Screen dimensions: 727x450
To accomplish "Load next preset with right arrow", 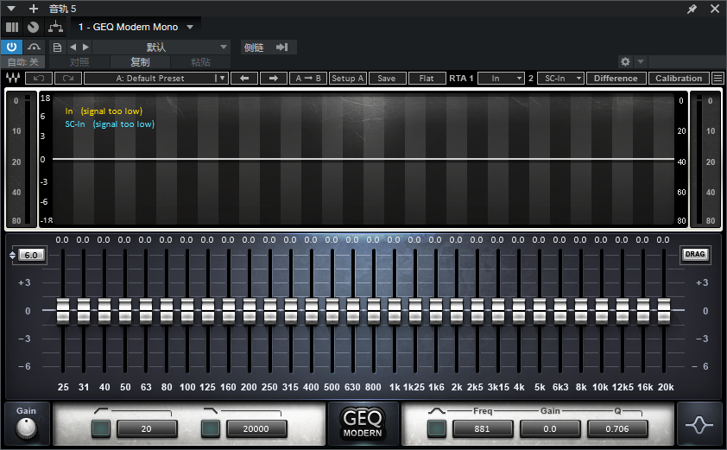I will click(273, 79).
